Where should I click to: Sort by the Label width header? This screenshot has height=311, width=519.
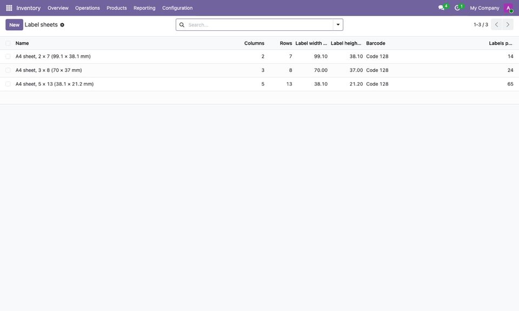[x=311, y=43]
